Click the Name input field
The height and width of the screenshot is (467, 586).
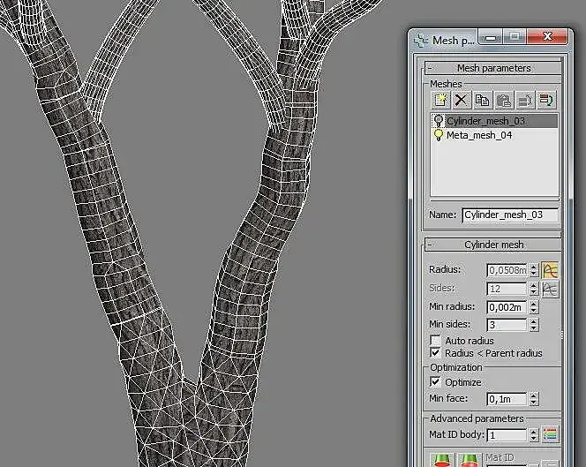coord(510,215)
